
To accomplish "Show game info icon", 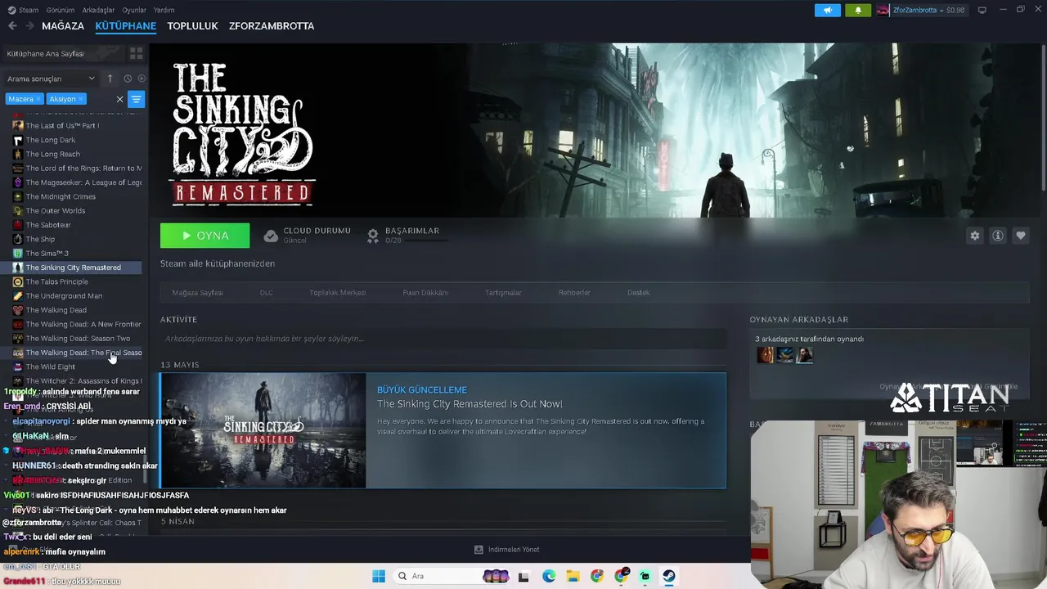I will click(997, 236).
